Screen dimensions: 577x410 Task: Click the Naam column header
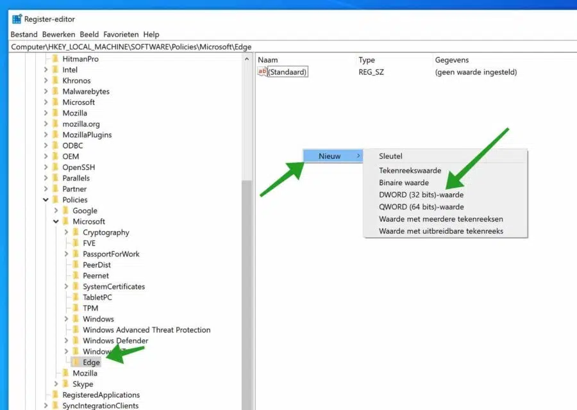pyautogui.click(x=267, y=60)
